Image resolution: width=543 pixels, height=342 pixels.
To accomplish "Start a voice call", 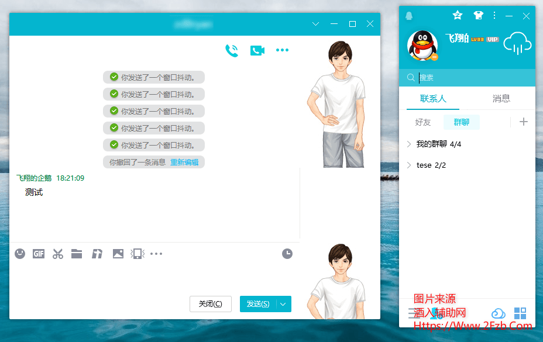I will tap(232, 51).
